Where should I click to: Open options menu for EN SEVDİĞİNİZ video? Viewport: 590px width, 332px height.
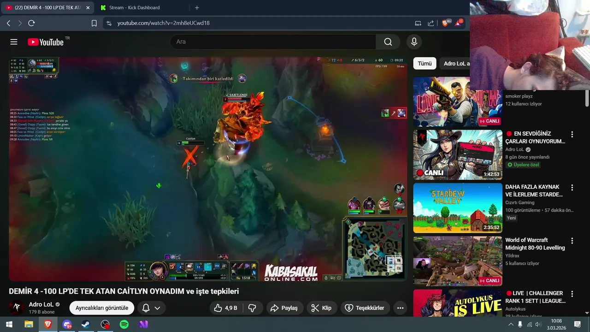point(572,135)
